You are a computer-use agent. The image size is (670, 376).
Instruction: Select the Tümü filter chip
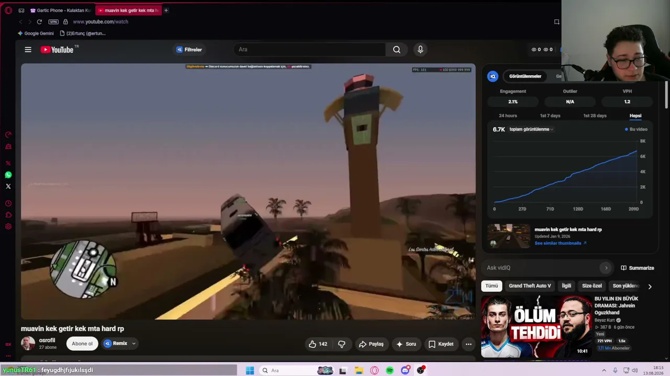[x=492, y=286]
